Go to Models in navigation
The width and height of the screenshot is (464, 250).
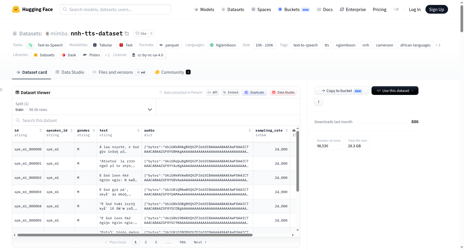click(x=204, y=9)
